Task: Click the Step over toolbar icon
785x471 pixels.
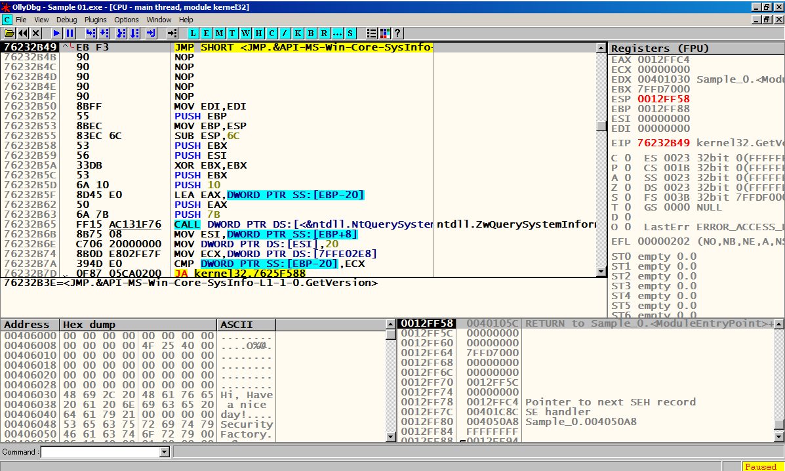Action: click(104, 33)
